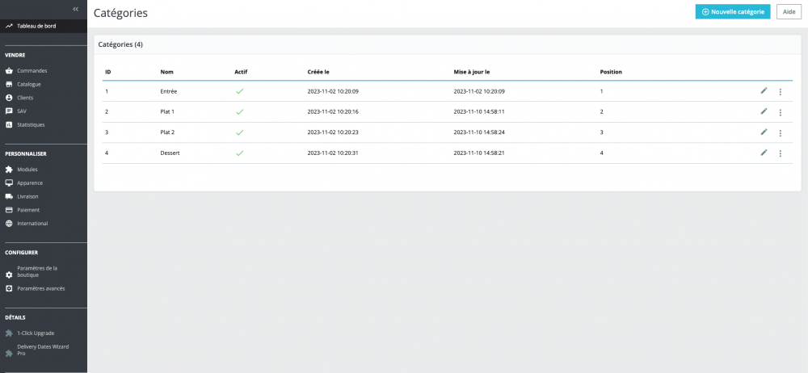Disable the Dessert category active checkmark

[240, 153]
